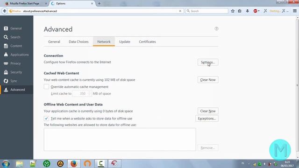Click the help question mark icon

216,29
